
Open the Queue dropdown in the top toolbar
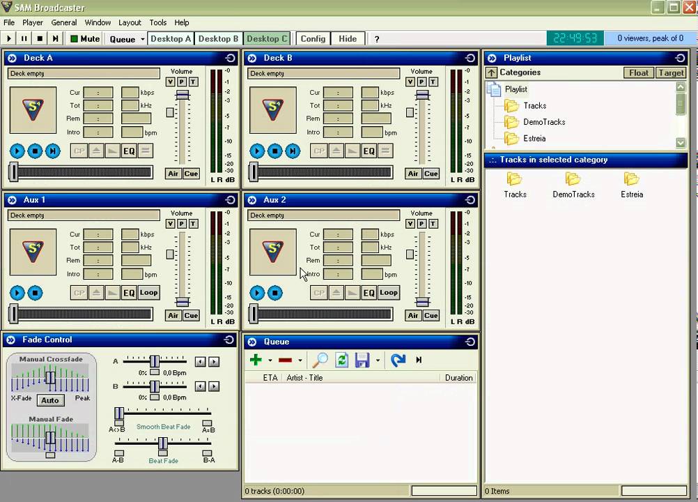[127, 39]
